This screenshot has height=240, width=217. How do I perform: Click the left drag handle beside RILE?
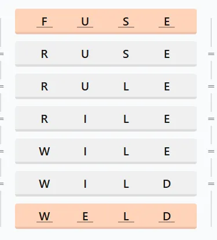coord(2,119)
